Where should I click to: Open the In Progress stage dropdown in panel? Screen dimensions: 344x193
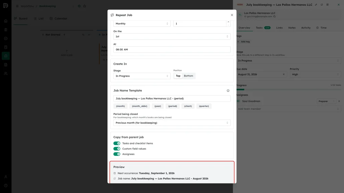[x=289, y=61]
